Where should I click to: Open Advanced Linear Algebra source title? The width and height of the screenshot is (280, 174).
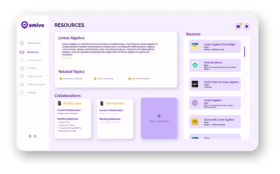[x=219, y=120]
